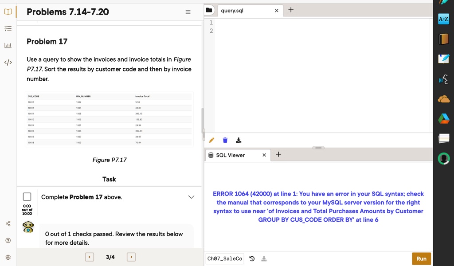Image resolution: width=454 pixels, height=266 pixels.
Task: Click the code brackets sidebar icon
Action: [x=8, y=62]
